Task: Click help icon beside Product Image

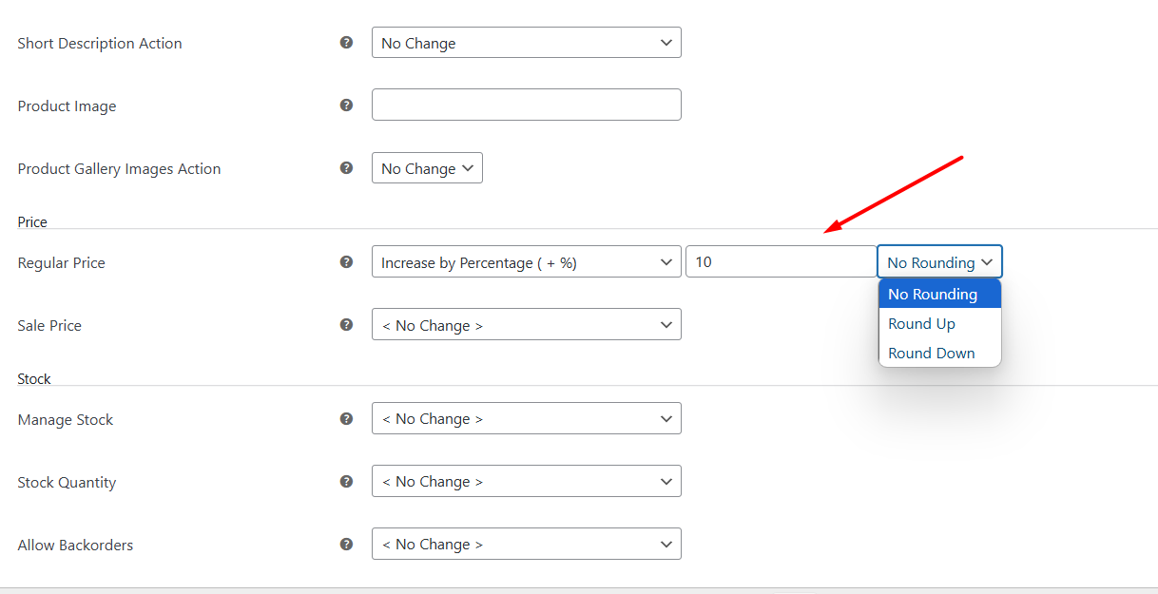Action: coord(347,105)
